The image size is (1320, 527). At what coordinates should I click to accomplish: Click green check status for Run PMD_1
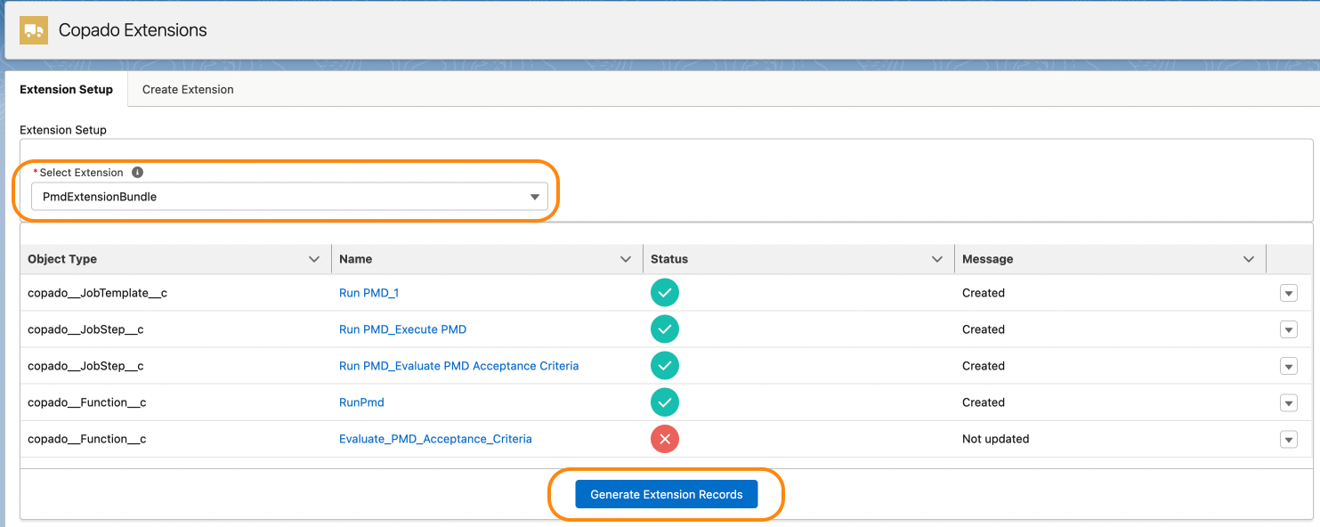[664, 293]
